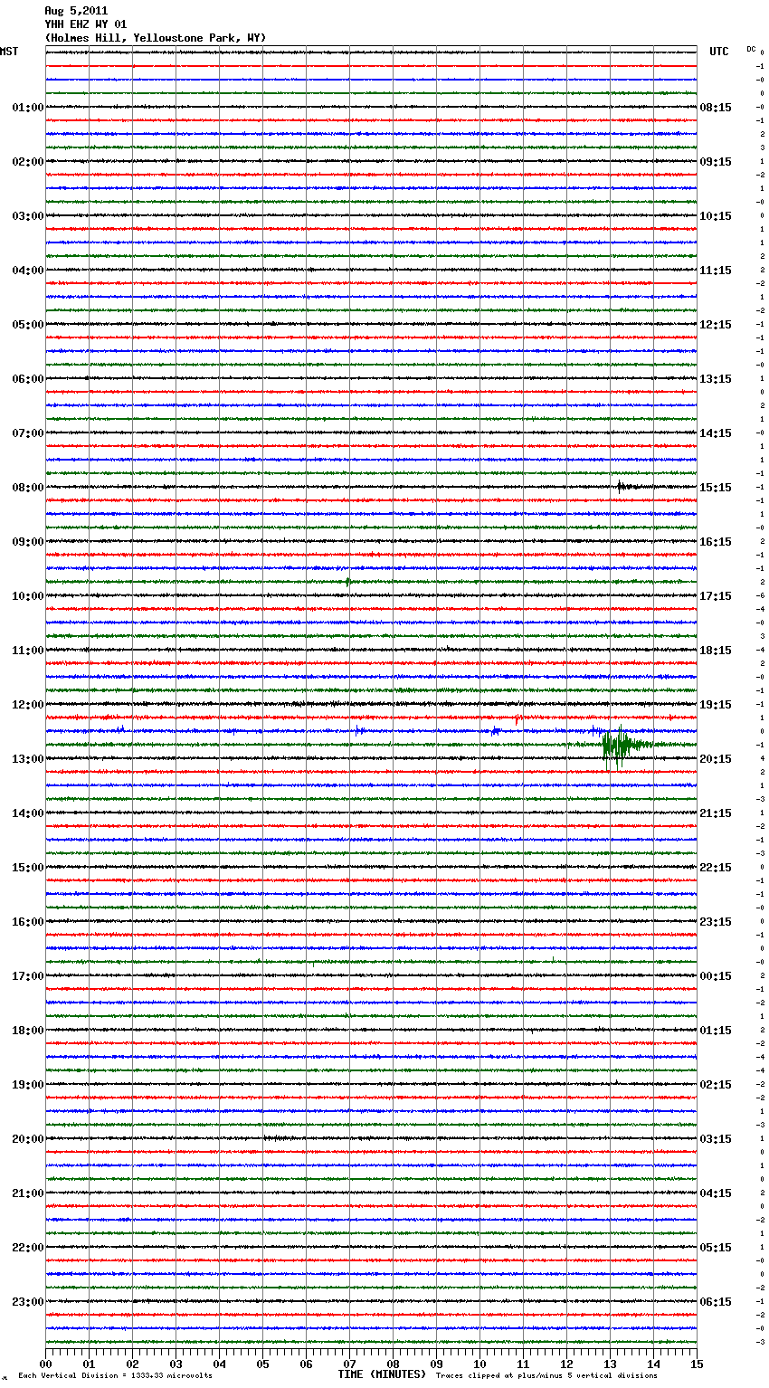
Task: Click the 'MST' time zone label
Action: (9, 52)
